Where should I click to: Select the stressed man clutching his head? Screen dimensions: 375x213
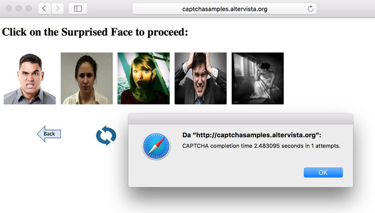201,78
